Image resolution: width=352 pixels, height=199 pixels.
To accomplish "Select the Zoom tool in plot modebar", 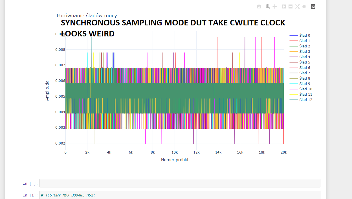I will 268,6.
